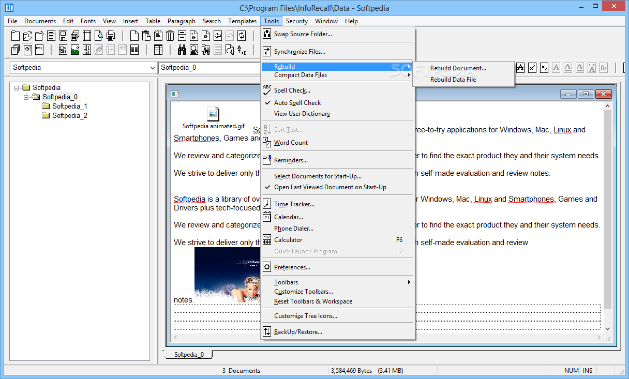The width and height of the screenshot is (629, 379).
Task: Click the document window restore button
Action: tap(586, 94)
